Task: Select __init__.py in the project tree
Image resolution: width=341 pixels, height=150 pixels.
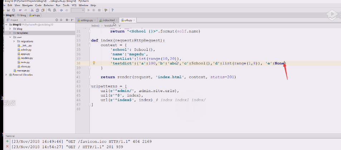Action: coord(25,46)
